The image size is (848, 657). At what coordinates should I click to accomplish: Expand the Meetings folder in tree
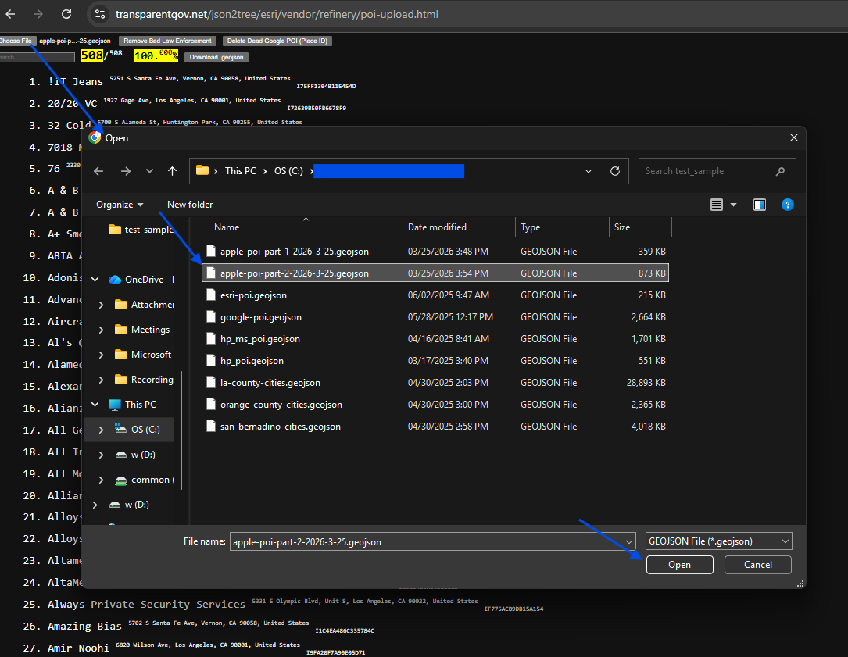[101, 330]
